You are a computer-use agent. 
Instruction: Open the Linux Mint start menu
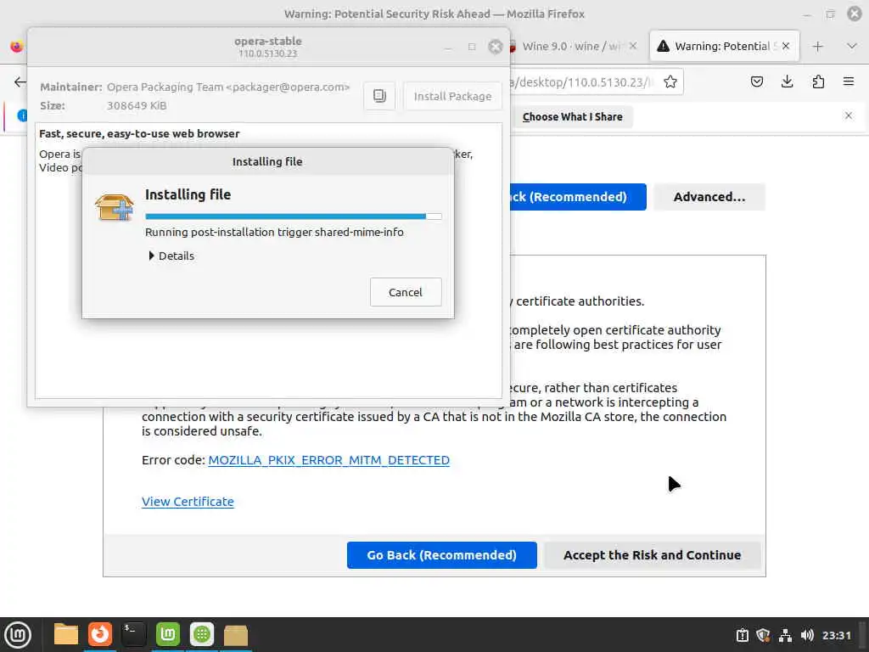click(18, 635)
